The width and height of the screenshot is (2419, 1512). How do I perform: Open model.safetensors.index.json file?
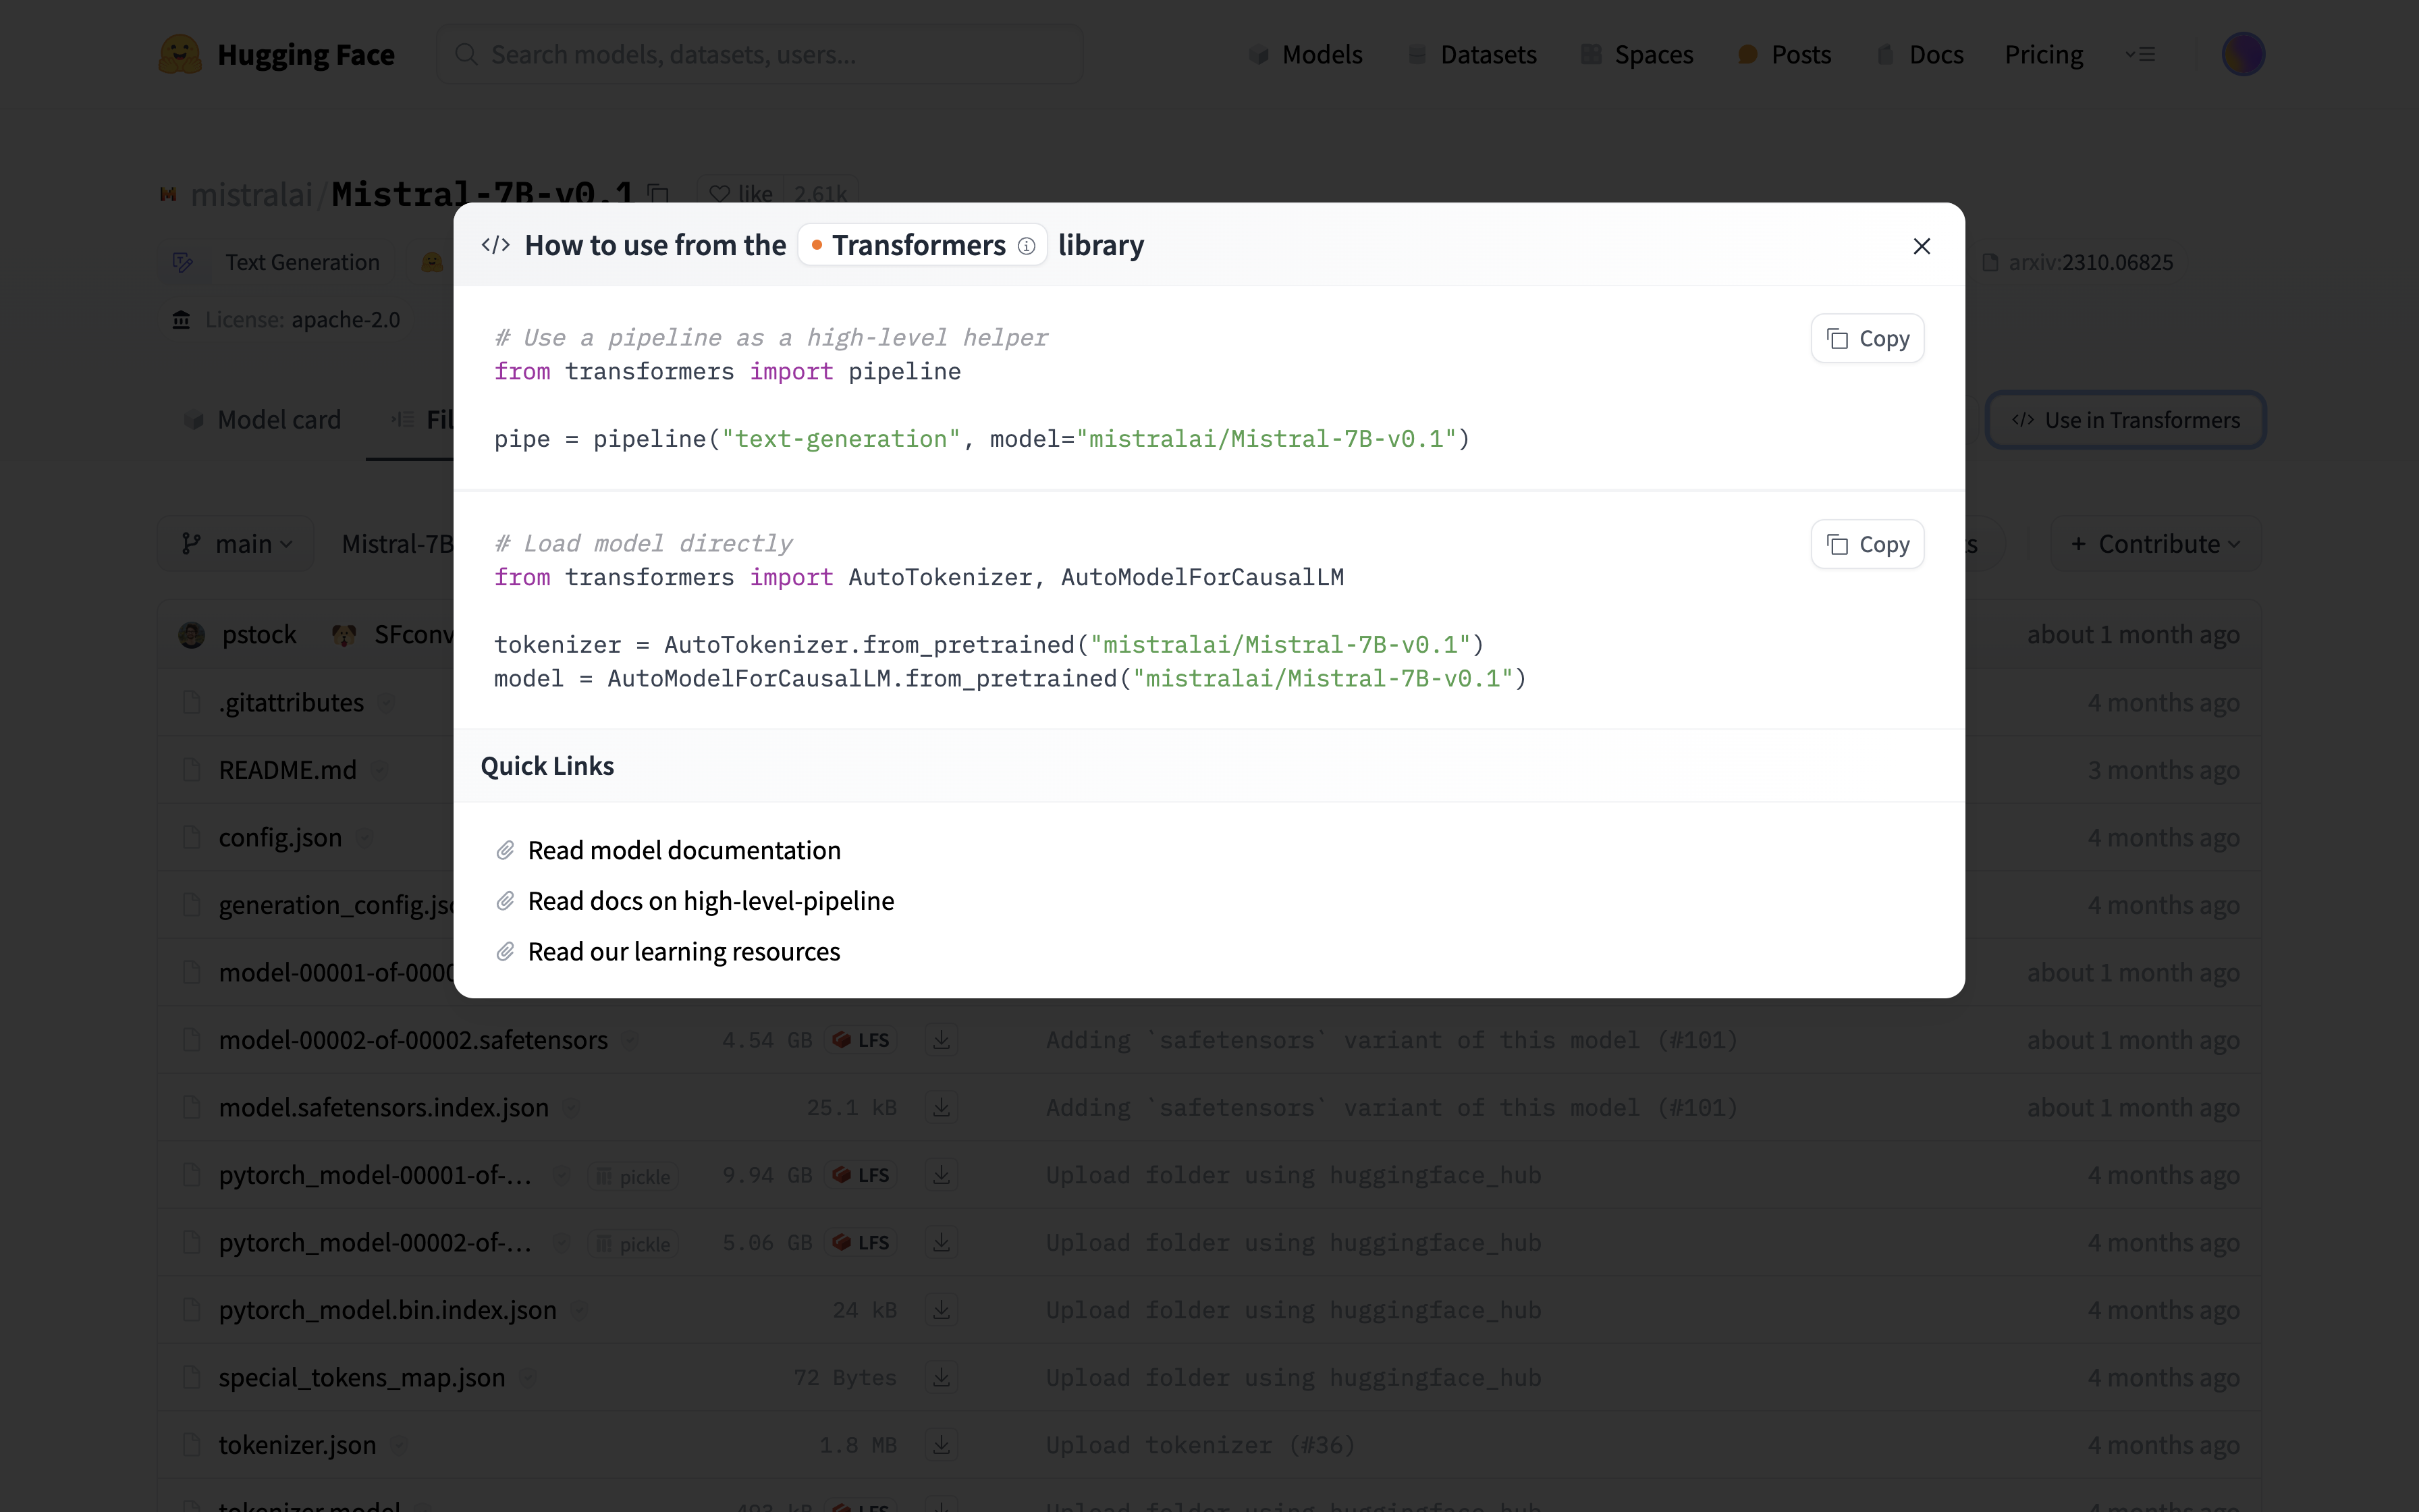click(x=384, y=1107)
